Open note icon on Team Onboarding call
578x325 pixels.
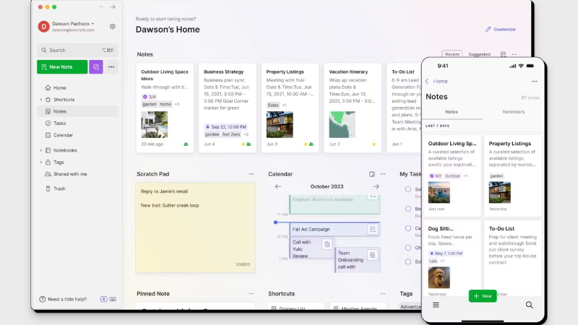tap(373, 255)
